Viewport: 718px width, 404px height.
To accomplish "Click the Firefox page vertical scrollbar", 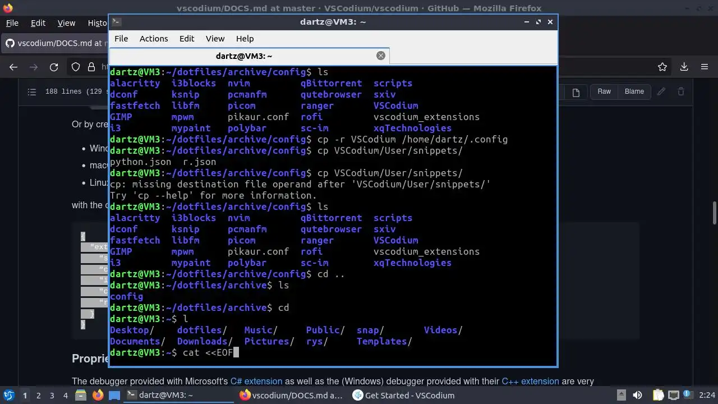I will (x=714, y=213).
